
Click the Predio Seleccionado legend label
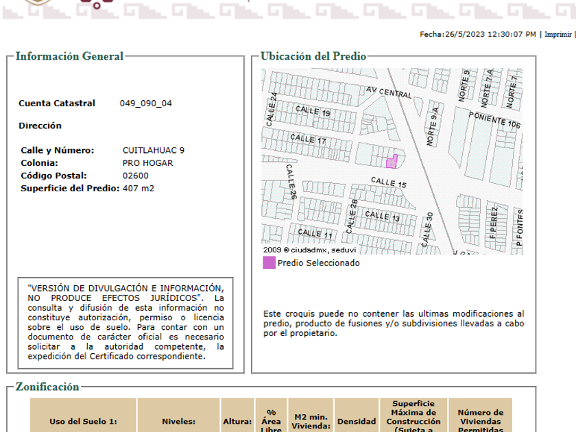(318, 263)
